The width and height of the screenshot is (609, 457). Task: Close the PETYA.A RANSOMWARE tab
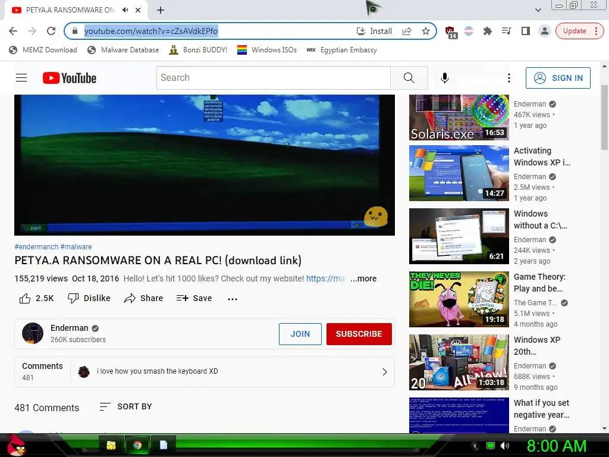pos(138,10)
